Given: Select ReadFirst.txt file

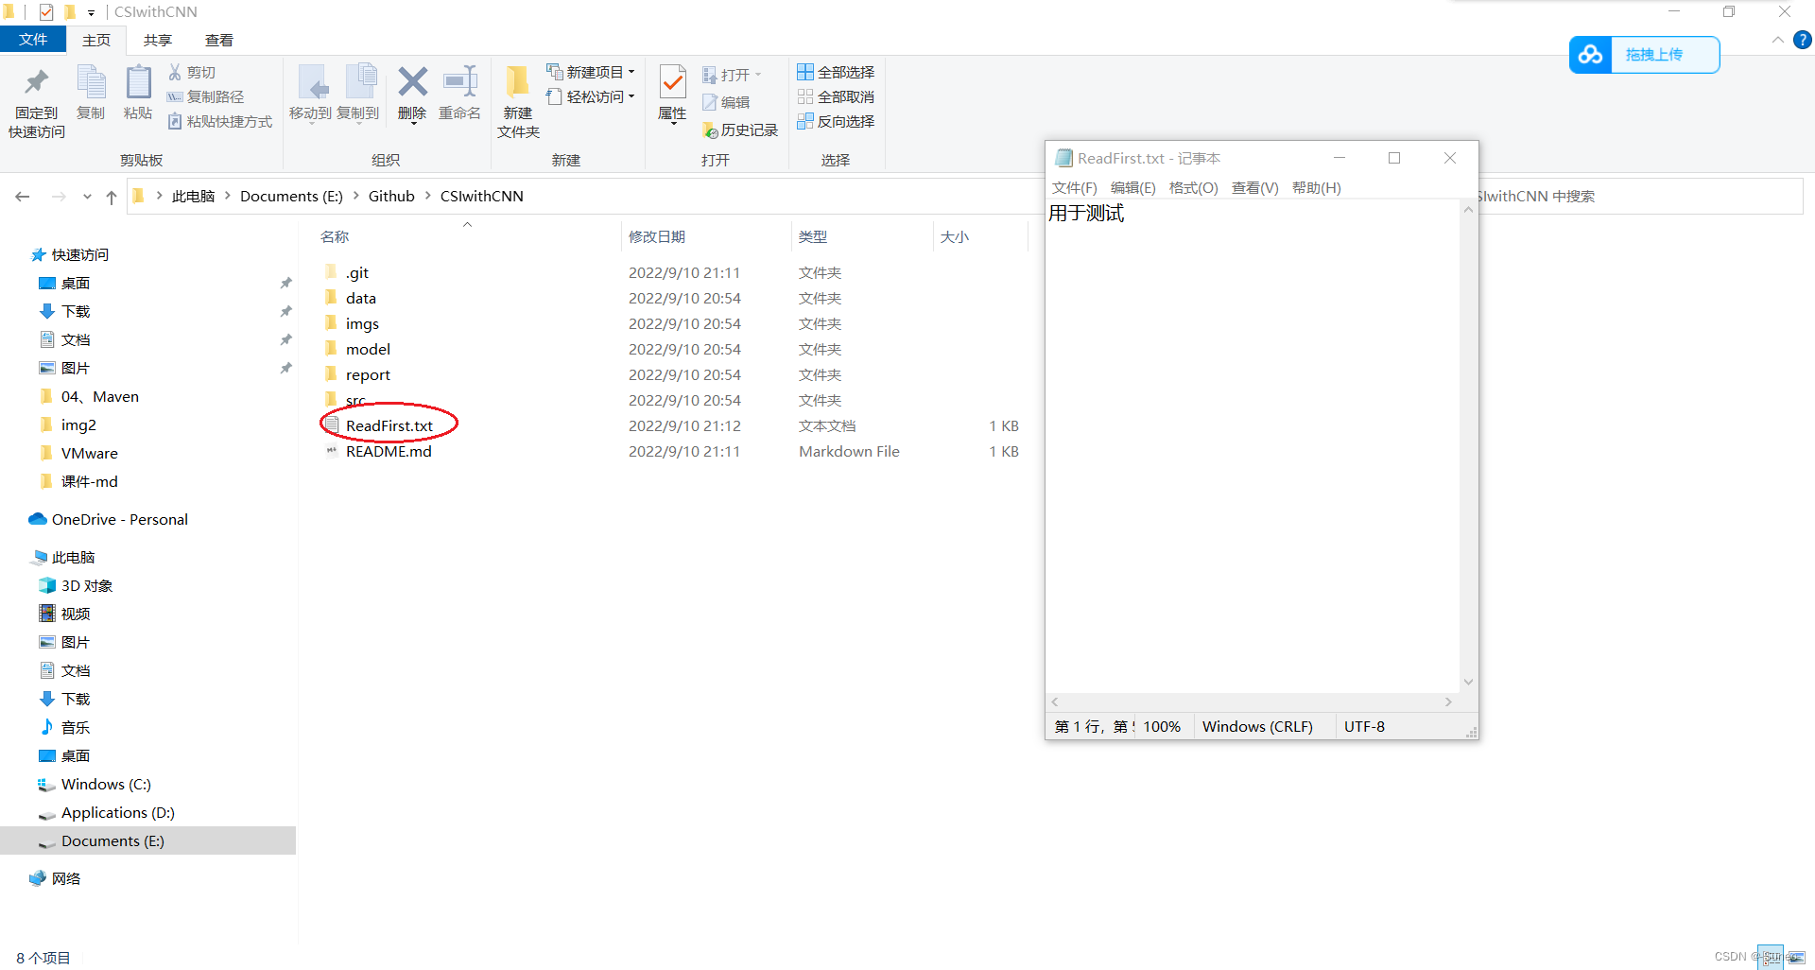Looking at the screenshot, I should coord(389,425).
